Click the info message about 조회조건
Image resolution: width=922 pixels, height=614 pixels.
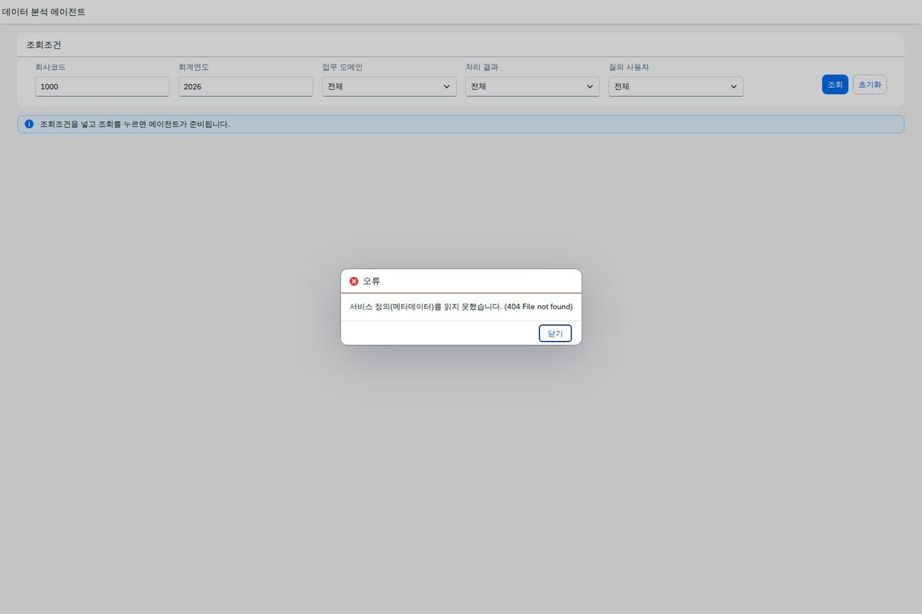[135, 124]
